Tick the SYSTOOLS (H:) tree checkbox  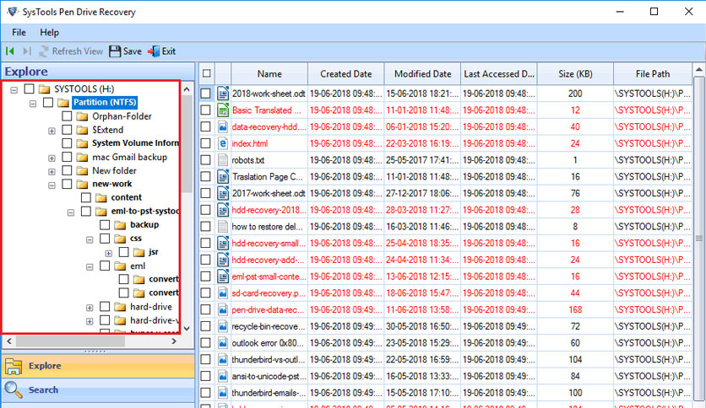(30, 89)
